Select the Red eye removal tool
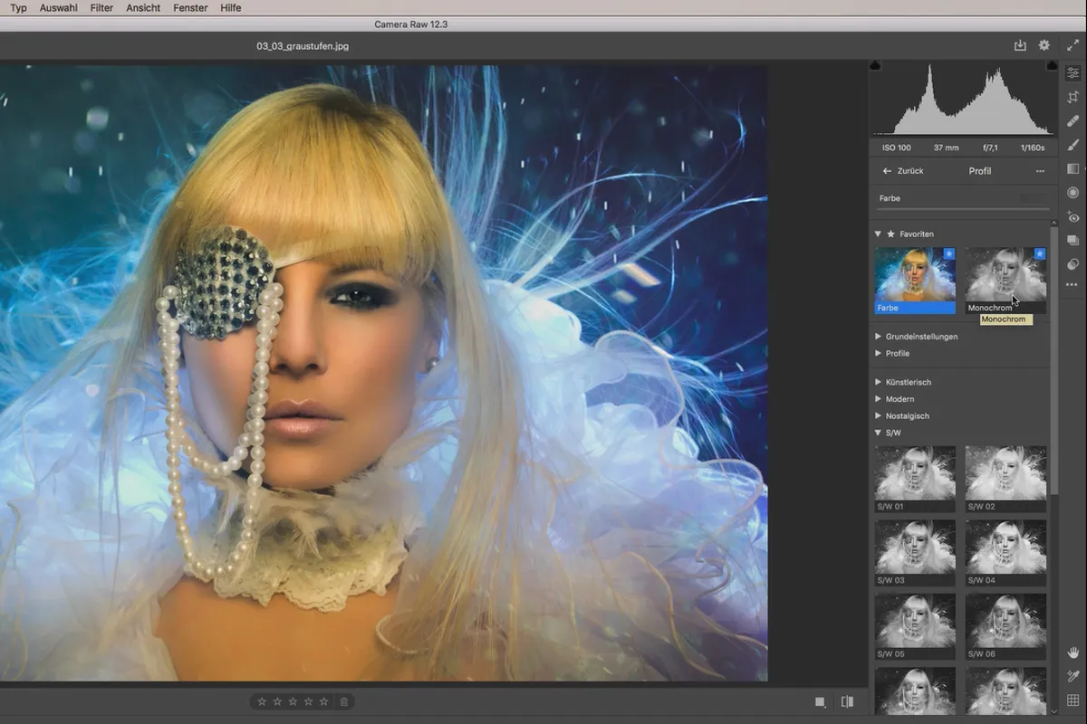The height and width of the screenshot is (724, 1087). (1073, 217)
